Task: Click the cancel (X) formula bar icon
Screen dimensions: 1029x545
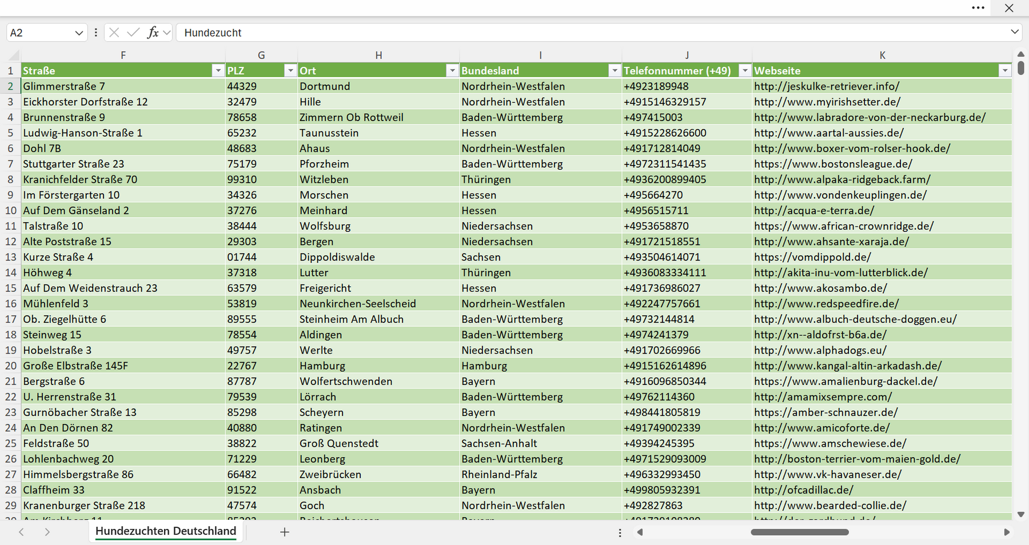Action: point(114,33)
